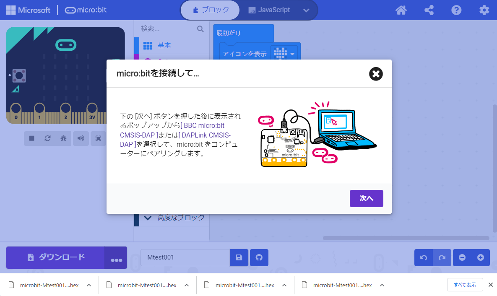Click the simulator pin 0 pad
Screen dimensions: 497x296
pyautogui.click(x=16, y=113)
